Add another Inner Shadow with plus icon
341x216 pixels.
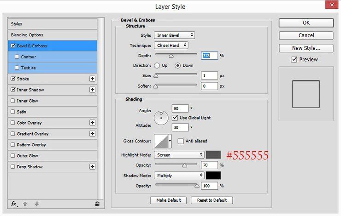[x=92, y=90]
